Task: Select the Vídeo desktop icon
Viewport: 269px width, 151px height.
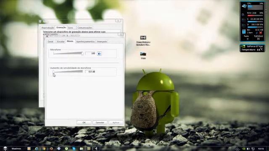Action: (143, 56)
